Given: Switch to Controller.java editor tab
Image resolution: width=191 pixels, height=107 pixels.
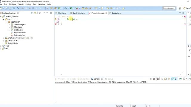Looking at the screenshot, I should [78, 13].
